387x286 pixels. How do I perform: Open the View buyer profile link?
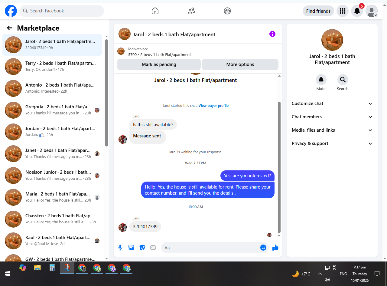tap(213, 106)
